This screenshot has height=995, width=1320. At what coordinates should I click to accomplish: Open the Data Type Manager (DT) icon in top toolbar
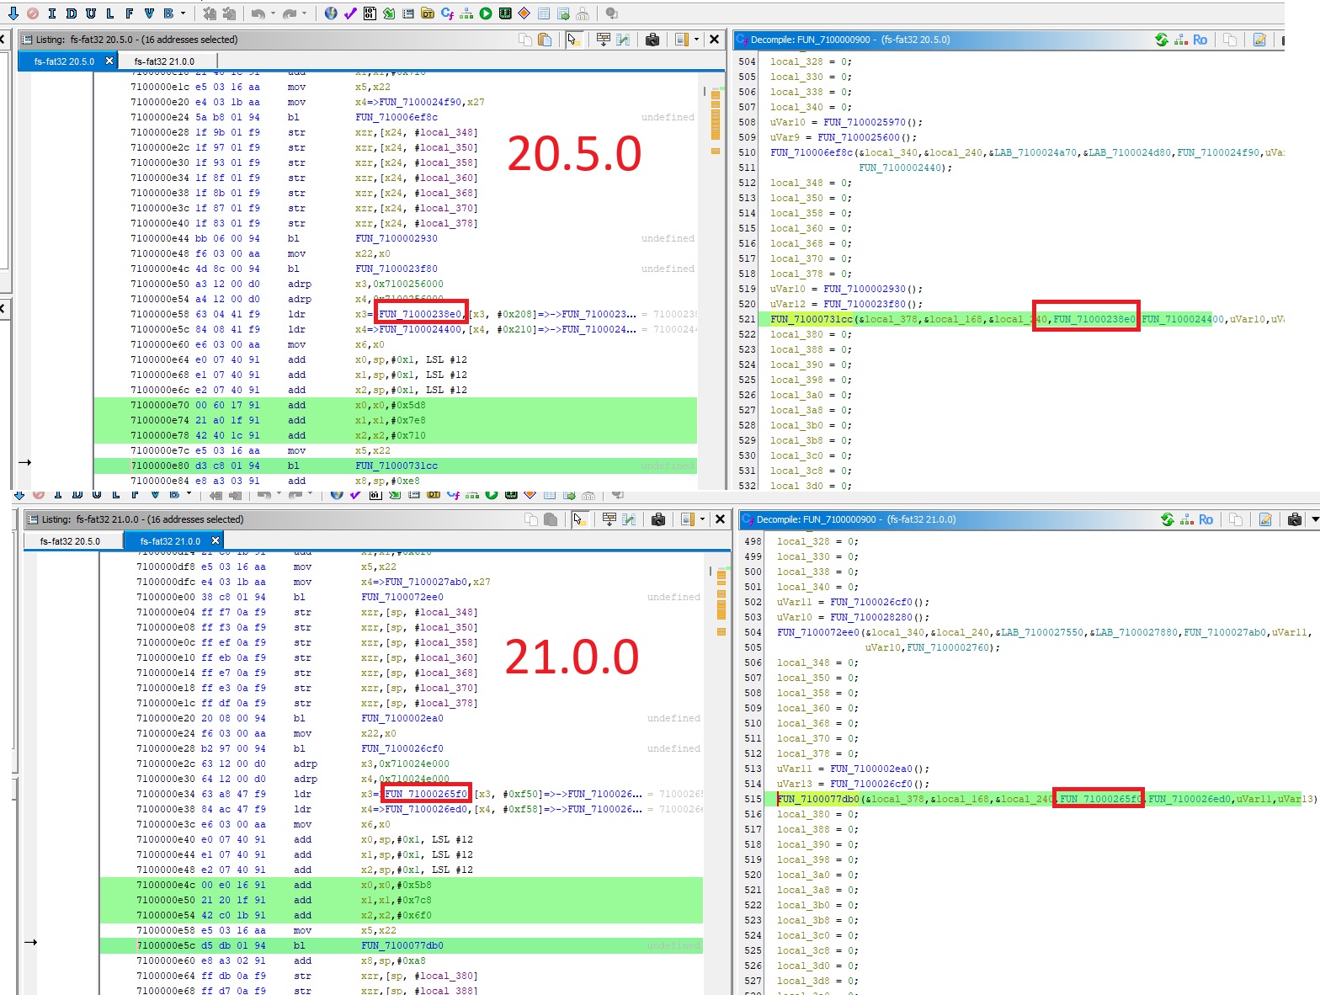pyautogui.click(x=428, y=13)
